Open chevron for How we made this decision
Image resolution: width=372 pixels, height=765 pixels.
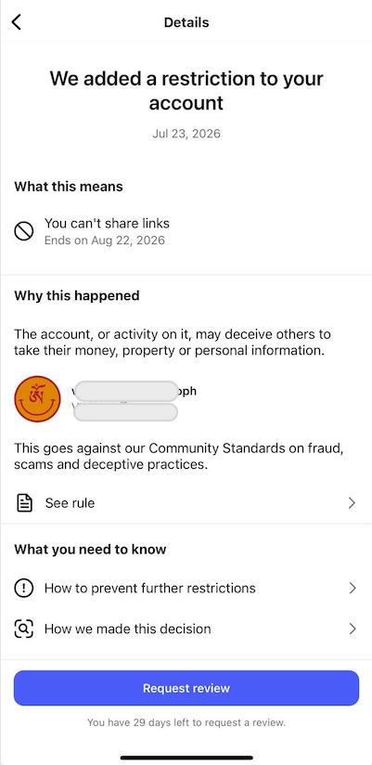[x=352, y=629]
